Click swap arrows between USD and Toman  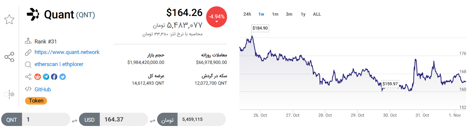(x=153, y=121)
